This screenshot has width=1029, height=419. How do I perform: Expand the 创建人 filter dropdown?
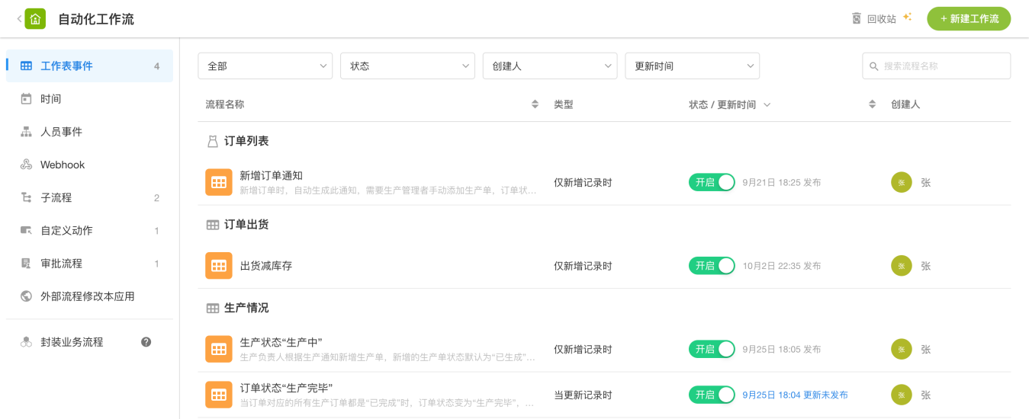(x=549, y=66)
